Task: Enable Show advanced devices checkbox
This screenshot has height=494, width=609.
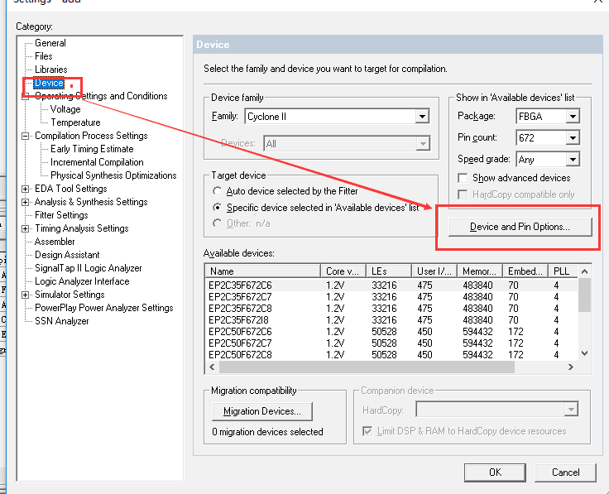Action: (463, 178)
